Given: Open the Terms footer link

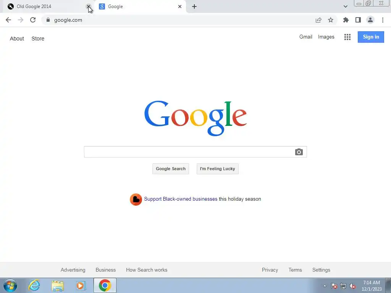Looking at the screenshot, I should [295, 270].
